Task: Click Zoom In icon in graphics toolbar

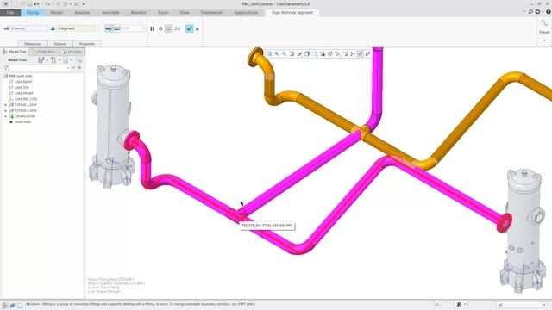Action: (277, 53)
